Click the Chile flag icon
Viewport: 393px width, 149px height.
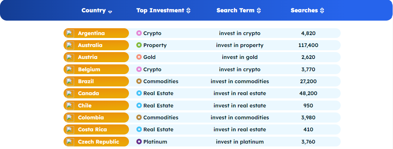(70, 106)
